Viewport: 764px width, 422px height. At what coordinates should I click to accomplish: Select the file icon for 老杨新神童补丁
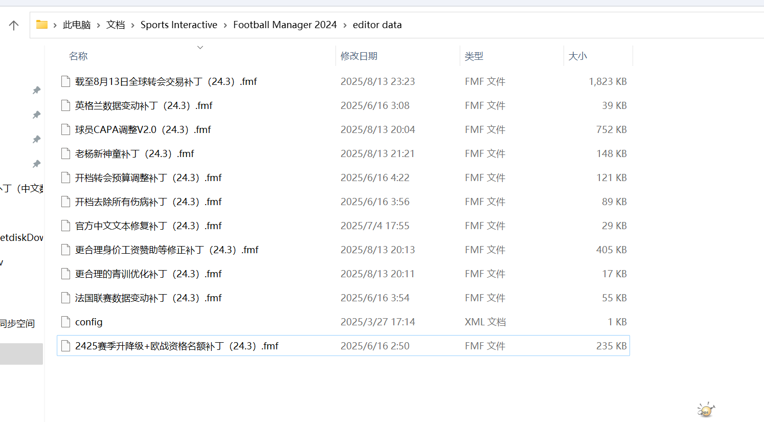(x=65, y=153)
